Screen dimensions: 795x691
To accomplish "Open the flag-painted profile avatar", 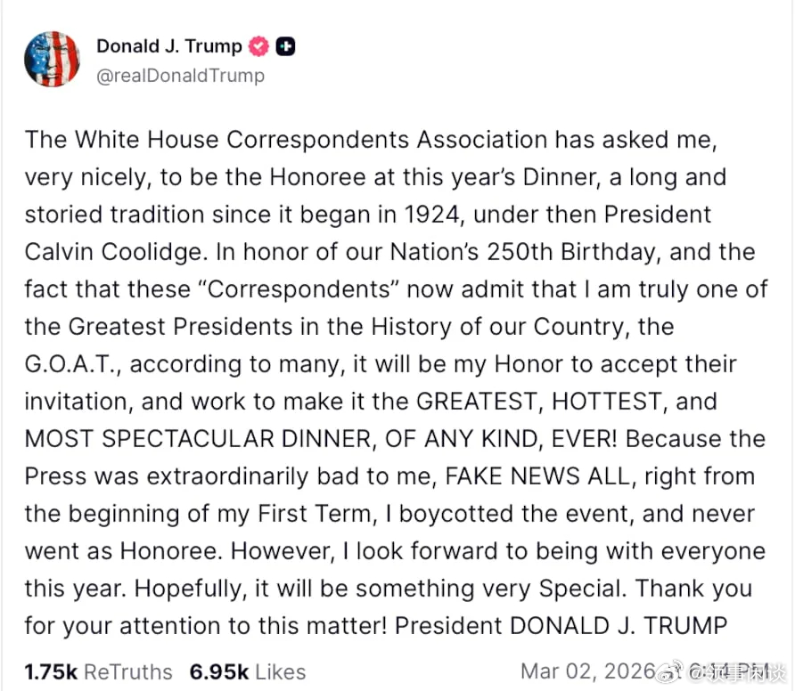I will [x=52, y=59].
